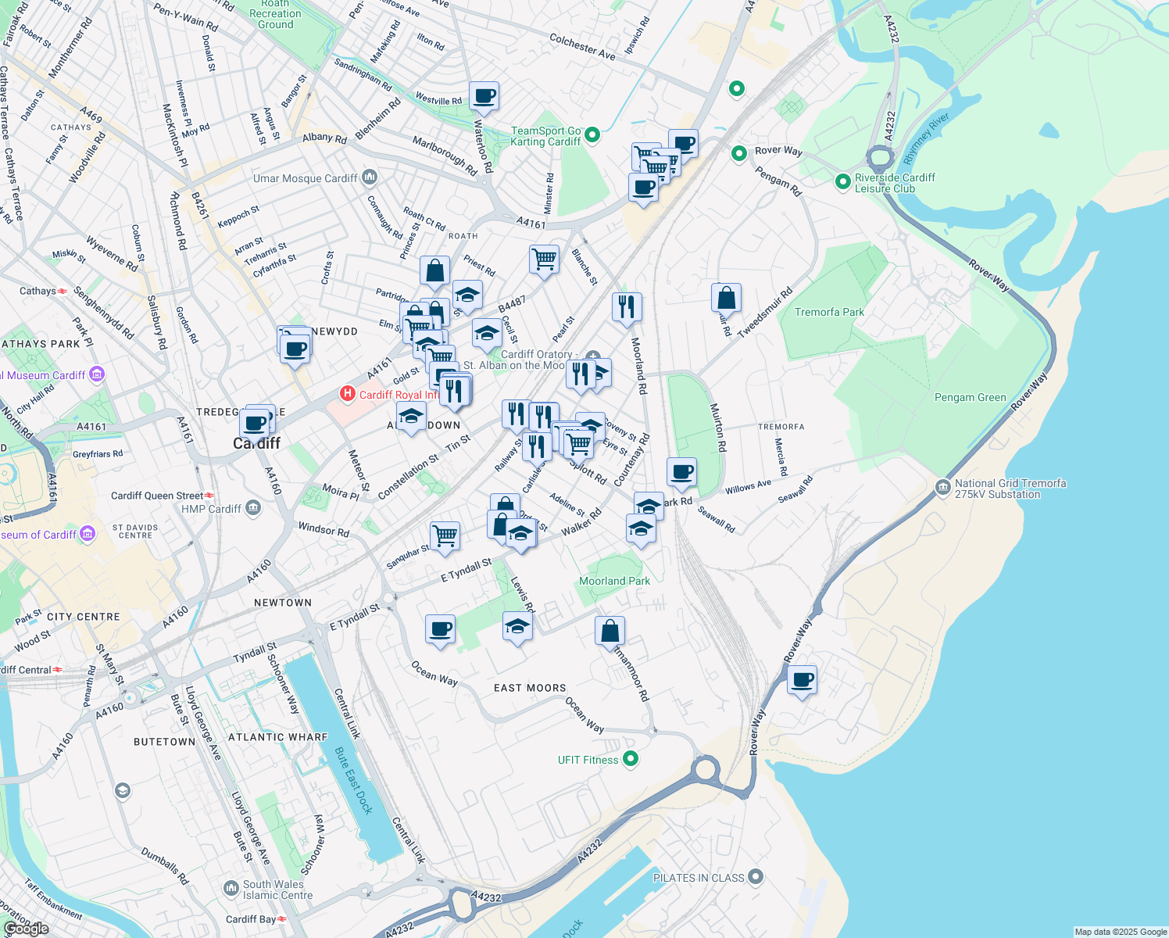Click the school marker on Lewis Rd
Screen dimensions: 1169x938
pos(517,628)
